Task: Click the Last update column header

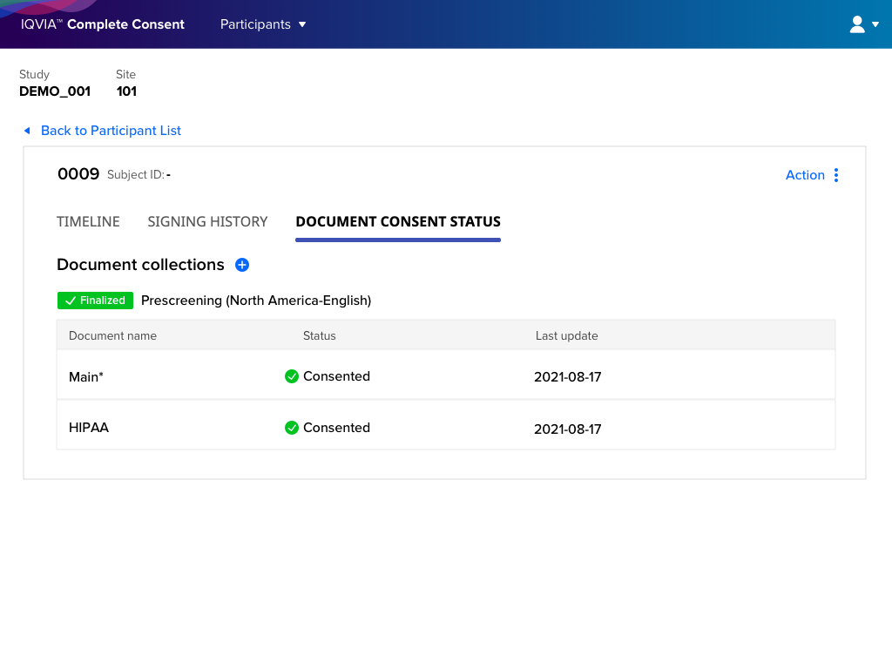Action: [566, 335]
